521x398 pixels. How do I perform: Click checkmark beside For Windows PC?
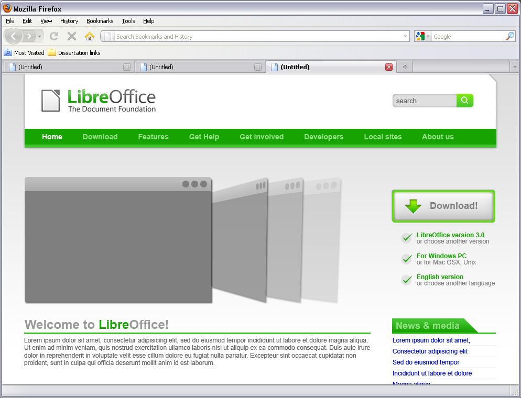(x=406, y=259)
